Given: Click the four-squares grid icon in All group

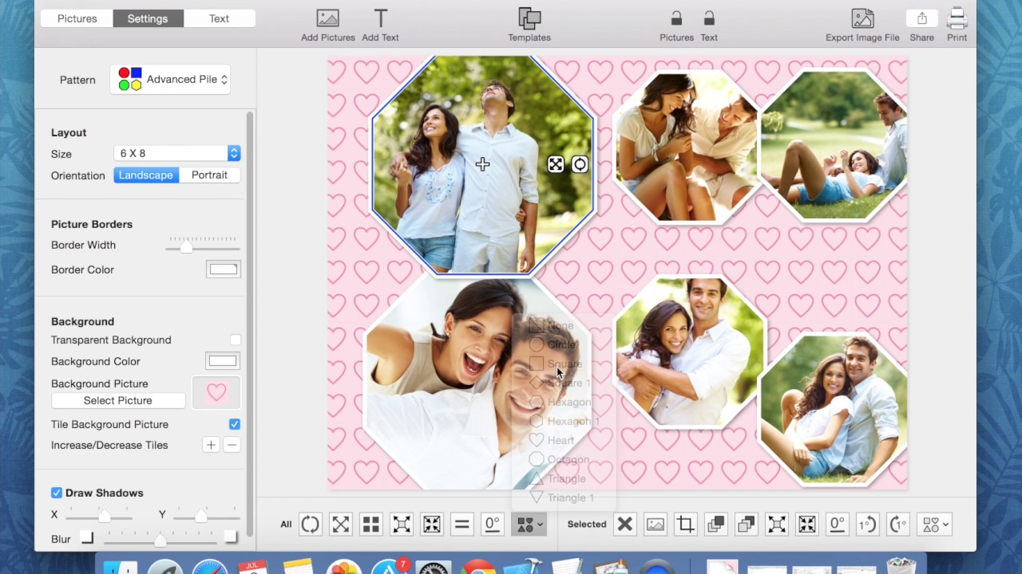Looking at the screenshot, I should click(x=370, y=524).
